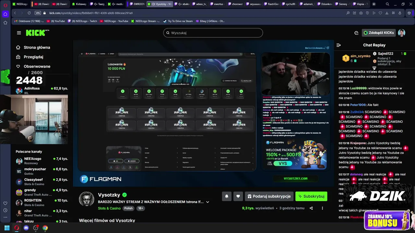Open the Odebrane bookmark
Image resolution: width=415 pixels, height=233 pixels.
(29, 21)
